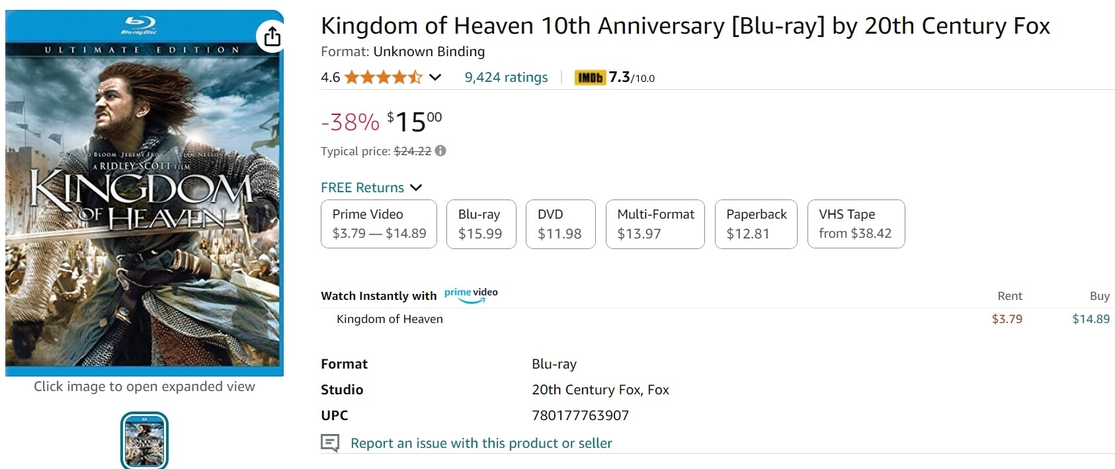Image resolution: width=1115 pixels, height=469 pixels.
Task: Choose the DVD $11.98 format
Action: [x=560, y=224]
